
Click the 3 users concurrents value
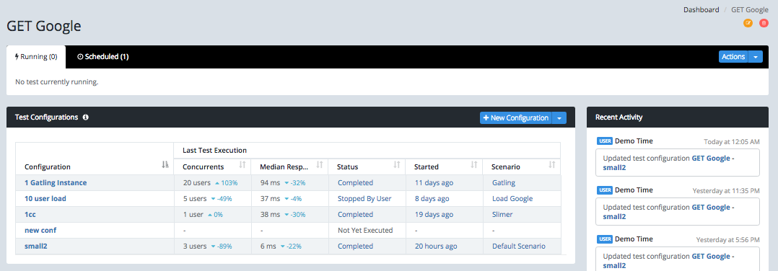tap(195, 246)
